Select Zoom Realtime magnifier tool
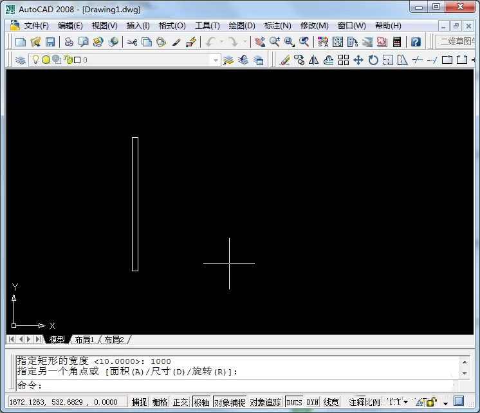Image resolution: width=480 pixels, height=413 pixels. 275,42
